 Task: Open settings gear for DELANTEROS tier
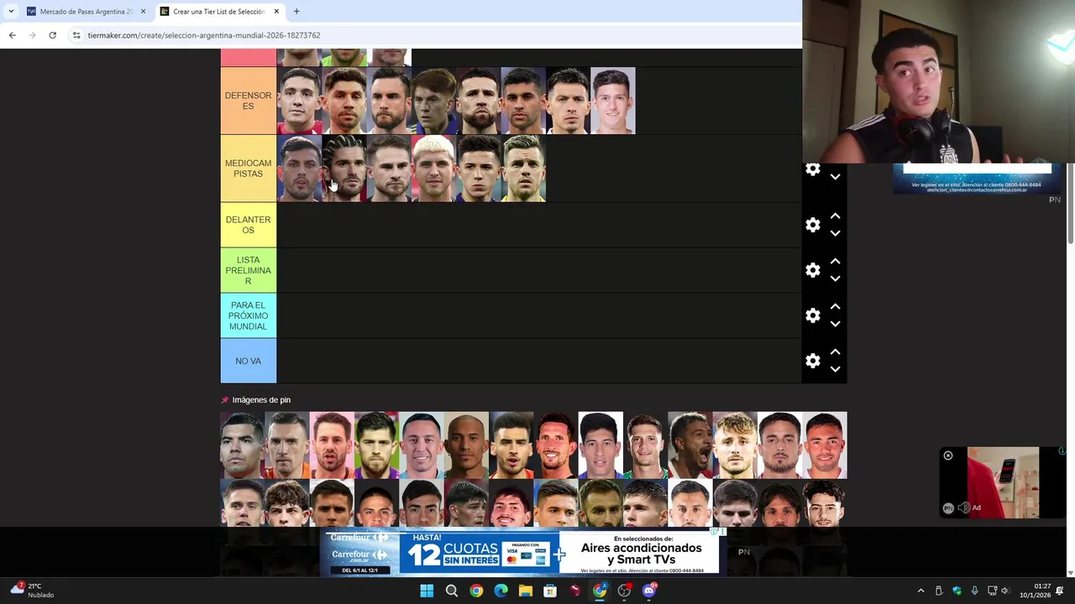[x=813, y=225]
